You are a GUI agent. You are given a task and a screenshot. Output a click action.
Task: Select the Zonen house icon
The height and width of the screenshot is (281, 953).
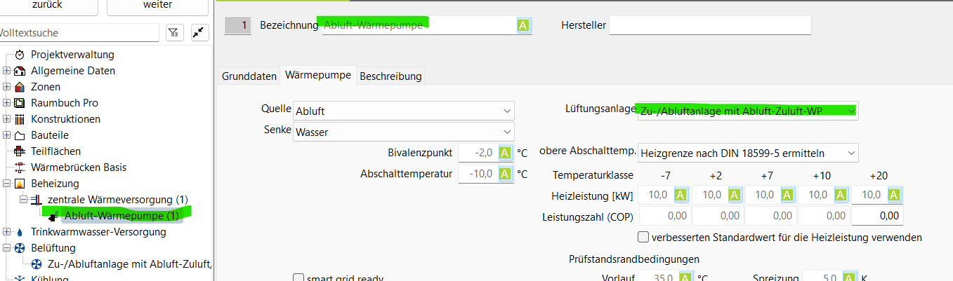[20, 87]
